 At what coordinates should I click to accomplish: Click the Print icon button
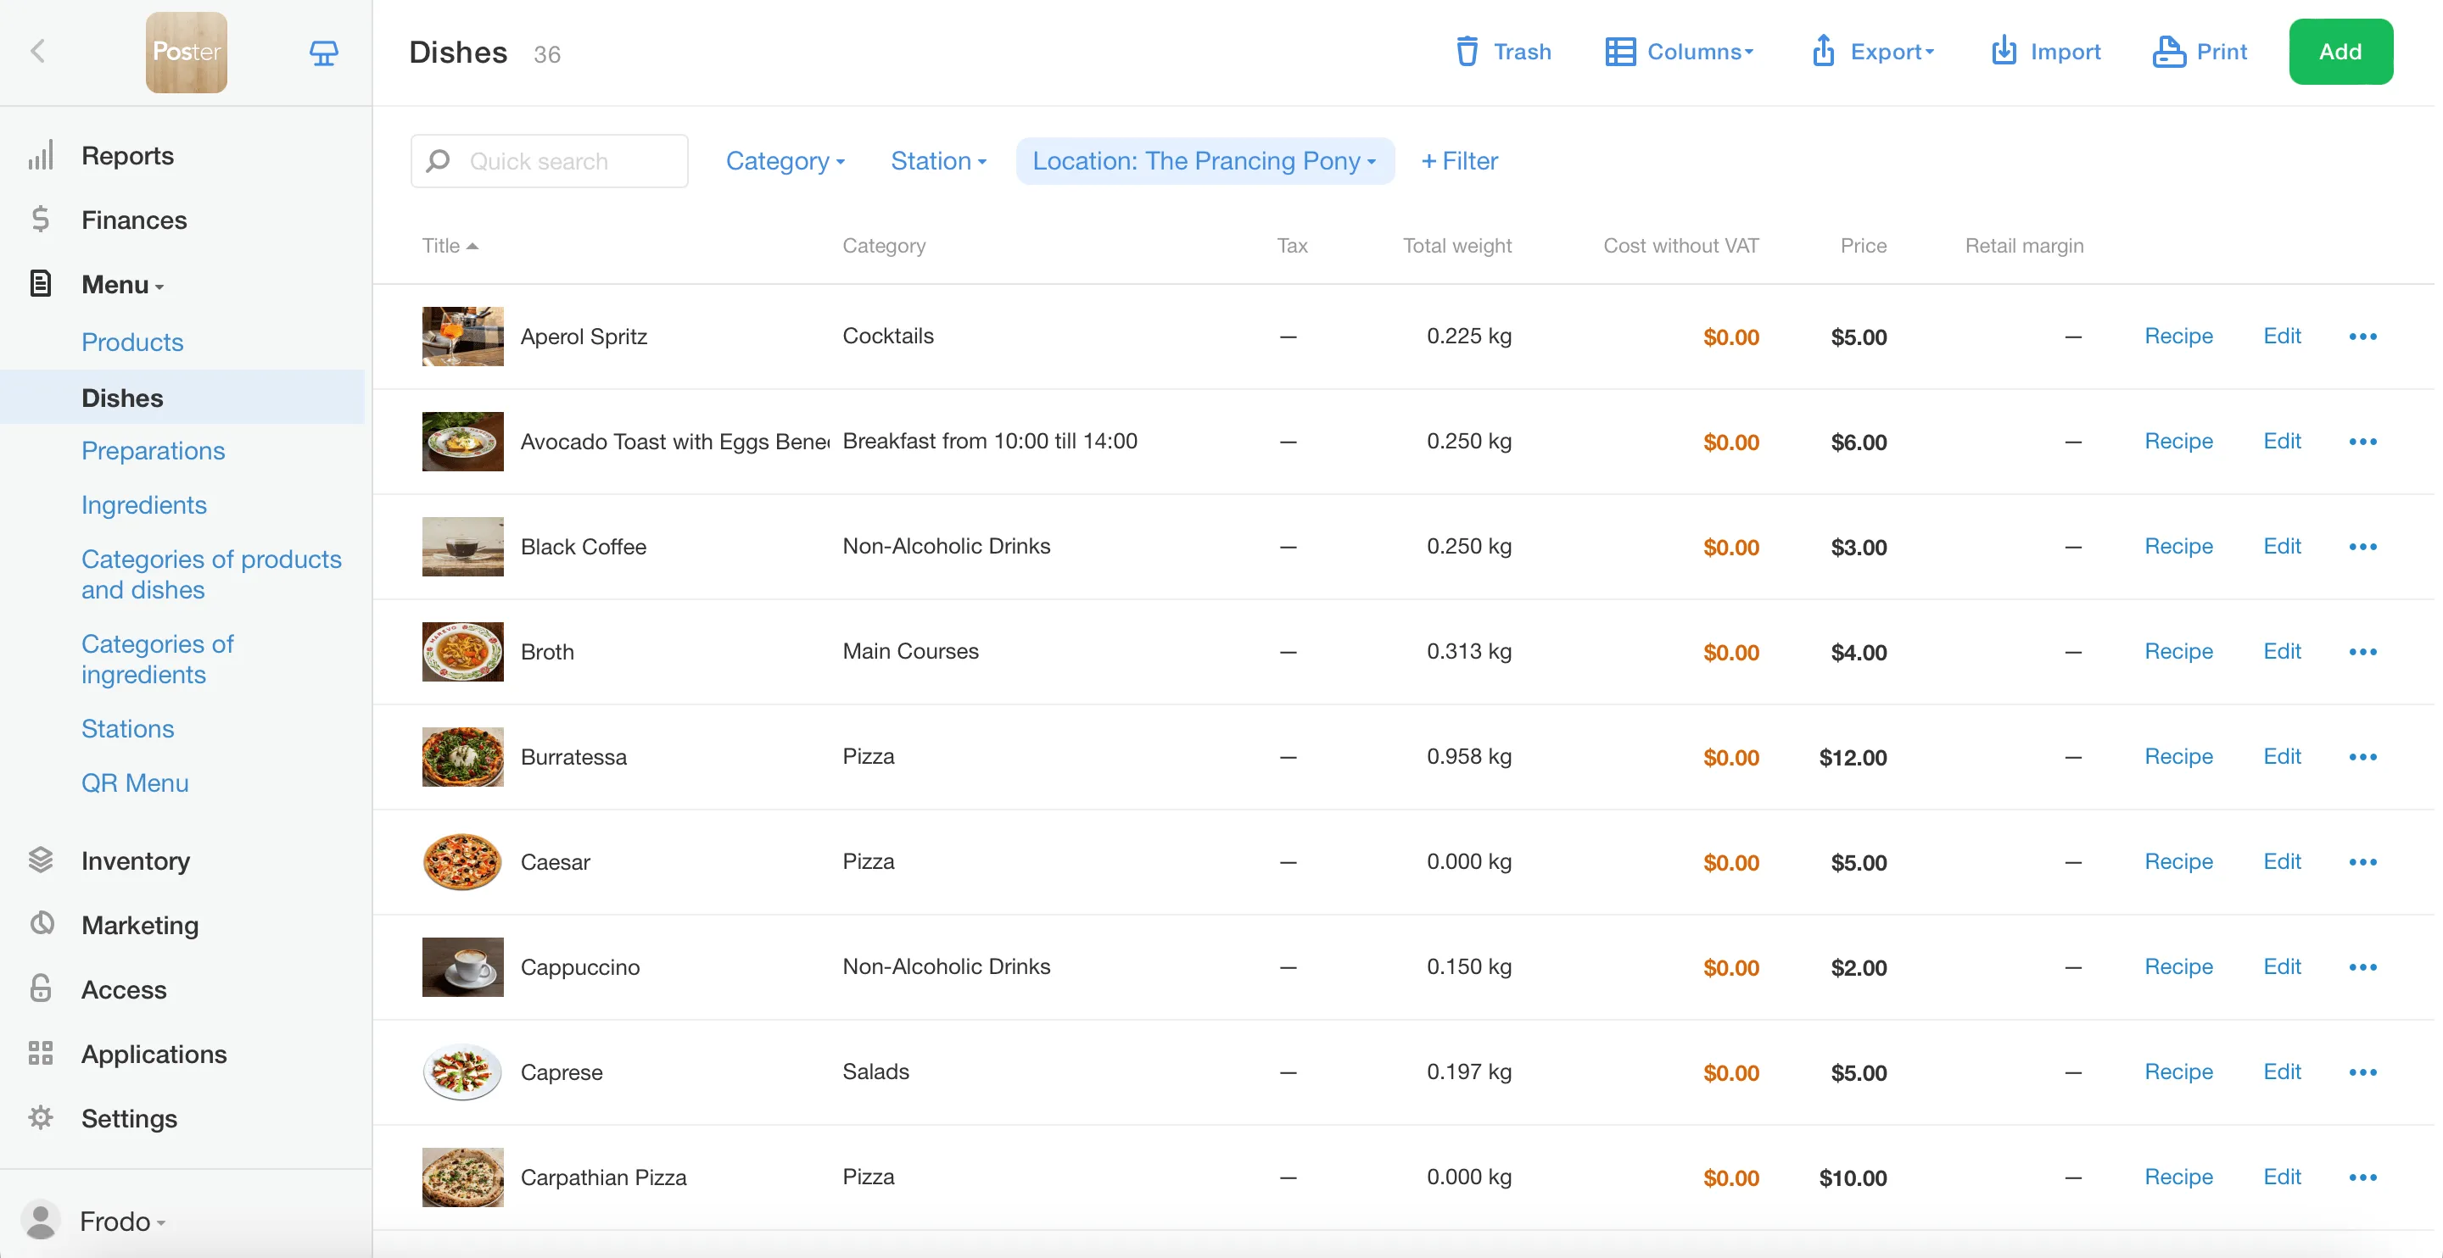[x=2168, y=51]
